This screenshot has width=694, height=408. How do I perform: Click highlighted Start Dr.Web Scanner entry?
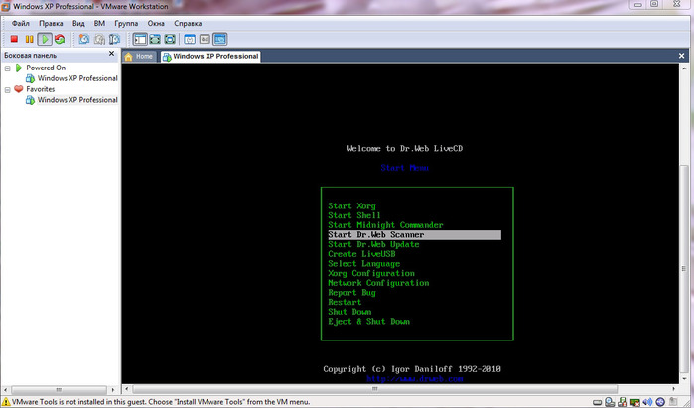(414, 235)
